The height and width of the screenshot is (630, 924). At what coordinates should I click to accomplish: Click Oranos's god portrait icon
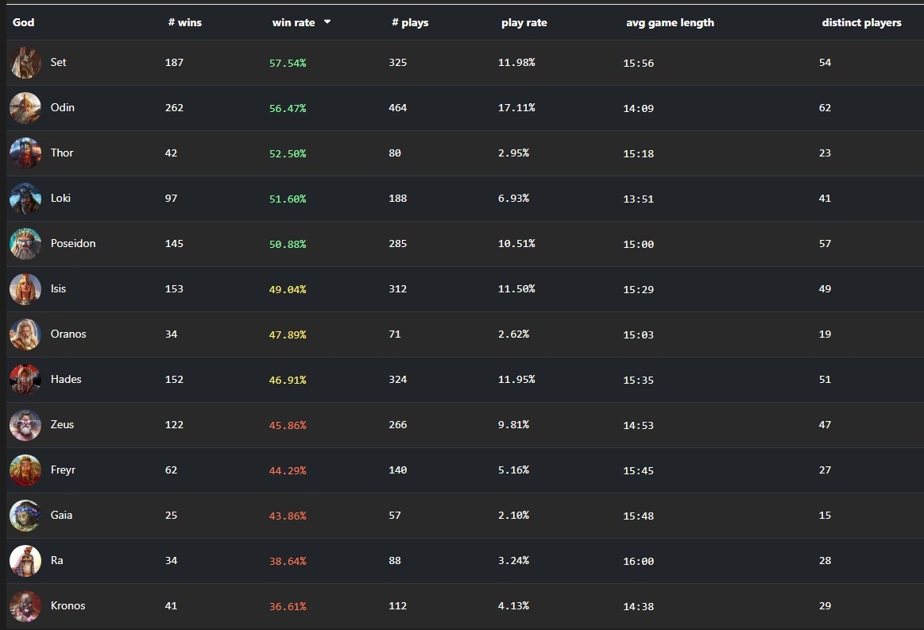[25, 334]
